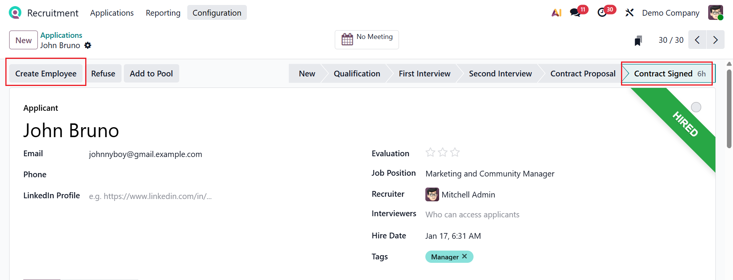Toggle the kanban state circle on the form
Image resolution: width=733 pixels, height=280 pixels.
pyautogui.click(x=696, y=107)
